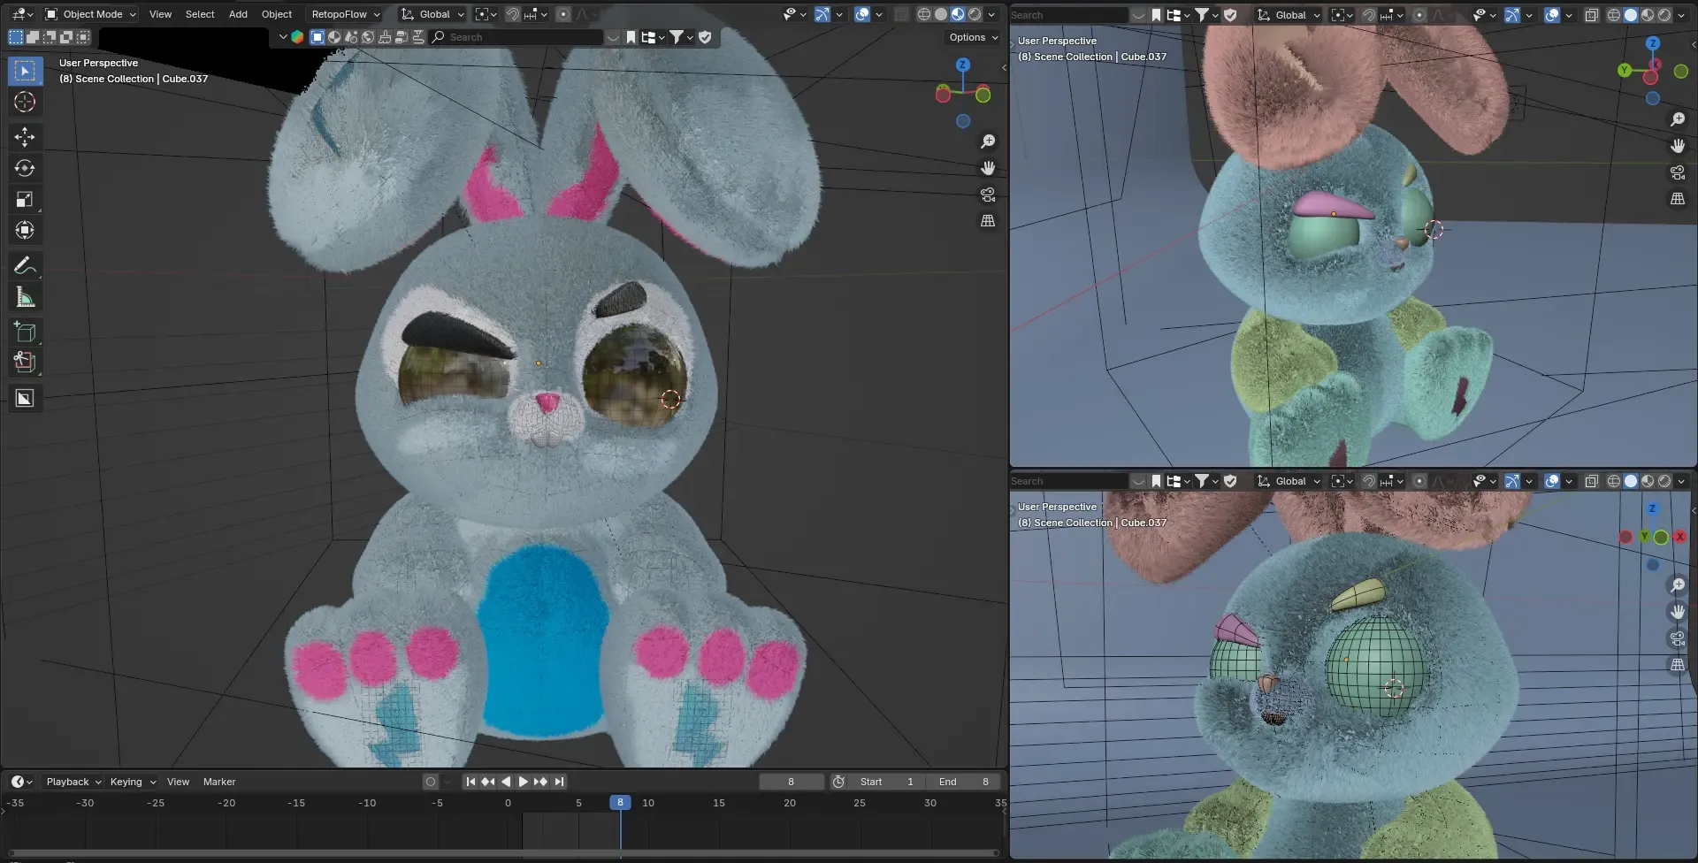Open Global transform orientation dropdown in main viewport
The image size is (1698, 863).
tap(433, 14)
